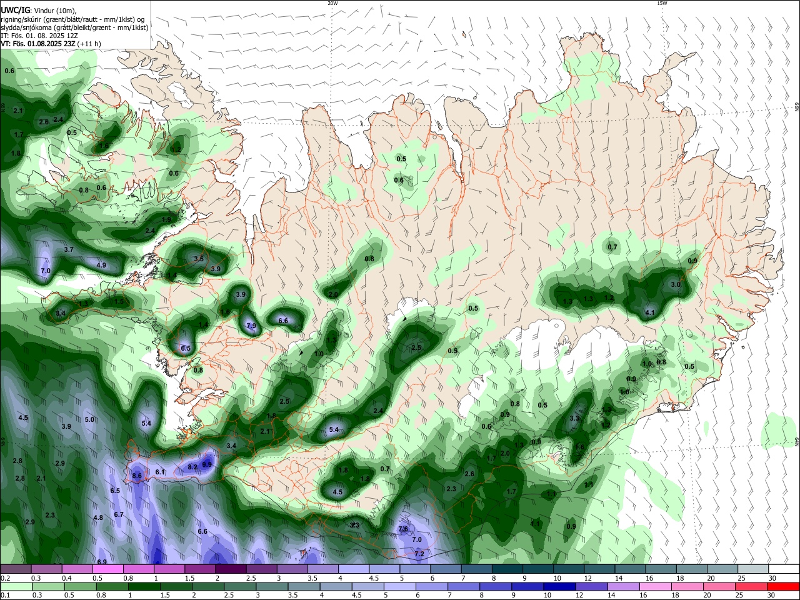
Task: Select the darkest green 1 swatch in lower legend
Action: click(x=144, y=586)
